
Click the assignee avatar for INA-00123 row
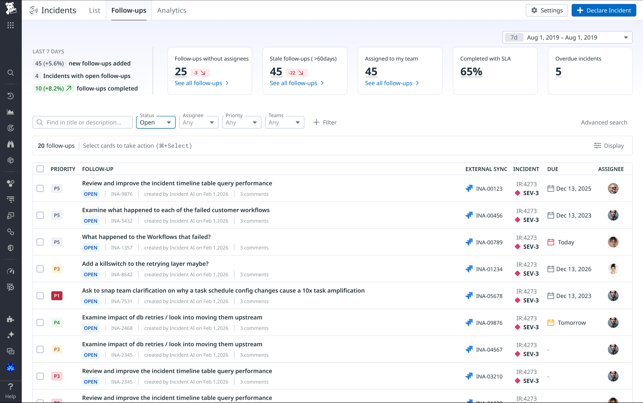tap(613, 189)
